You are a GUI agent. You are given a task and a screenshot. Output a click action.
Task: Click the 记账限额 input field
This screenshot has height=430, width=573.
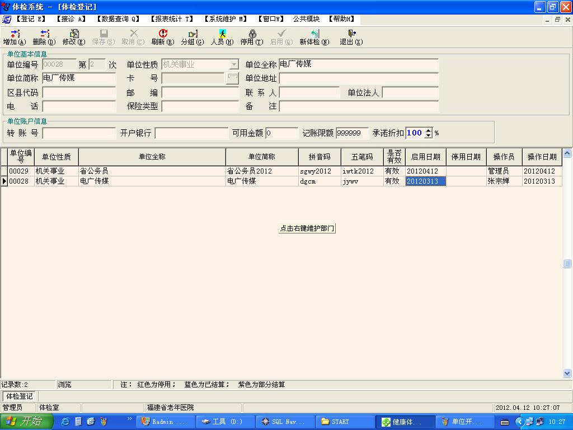click(x=352, y=133)
